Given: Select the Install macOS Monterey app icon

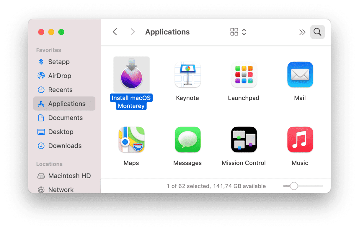Looking at the screenshot, I should (x=131, y=74).
